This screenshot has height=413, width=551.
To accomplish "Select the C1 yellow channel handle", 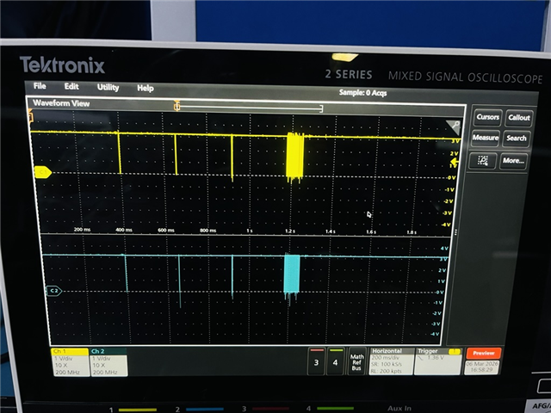I will click(43, 172).
